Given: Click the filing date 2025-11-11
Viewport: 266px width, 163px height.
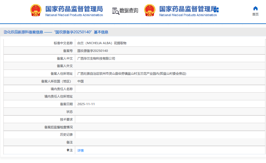Looking at the screenshot, I should click(x=86, y=104).
